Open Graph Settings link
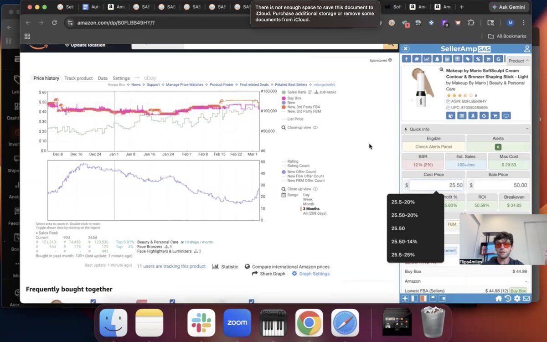This screenshot has height=342, width=547. [311, 274]
